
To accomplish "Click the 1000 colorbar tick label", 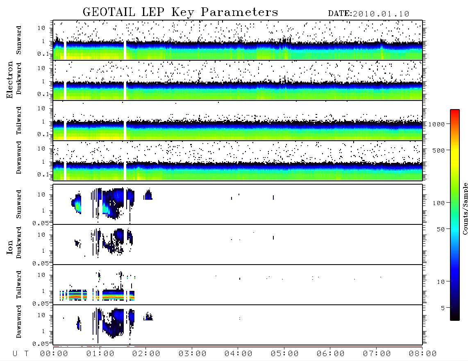I will click(436, 124).
